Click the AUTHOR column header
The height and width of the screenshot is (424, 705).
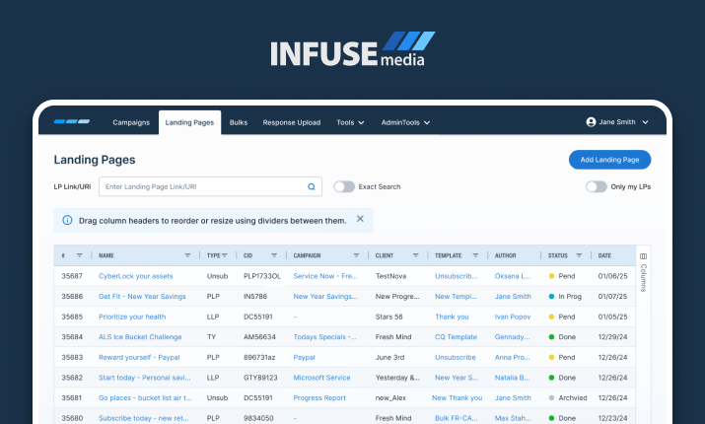(x=506, y=255)
